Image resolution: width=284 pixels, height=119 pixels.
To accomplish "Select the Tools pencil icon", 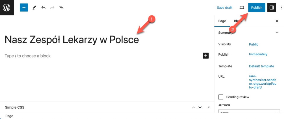I will click(34, 7).
